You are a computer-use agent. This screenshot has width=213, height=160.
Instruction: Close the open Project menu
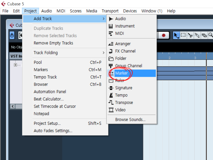30,11
